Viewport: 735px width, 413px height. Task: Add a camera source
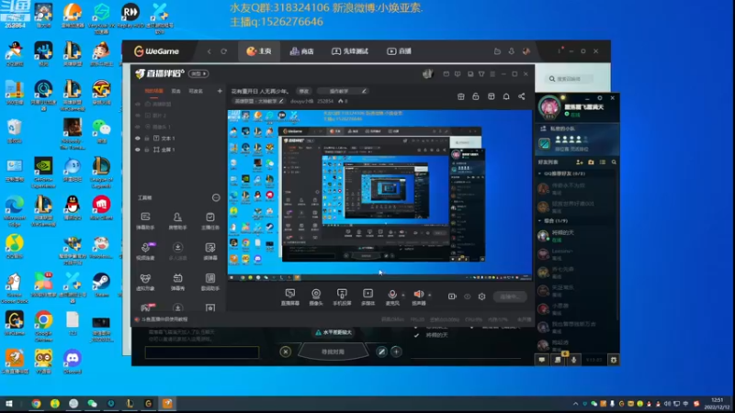pyautogui.click(x=316, y=296)
